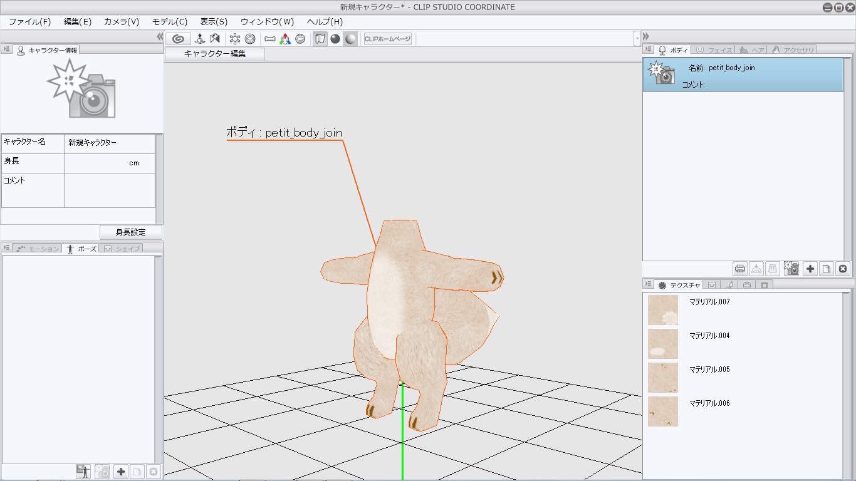Click the CLIP STUDIO spiral logo button
The width and height of the screenshot is (856, 481).
178,39
